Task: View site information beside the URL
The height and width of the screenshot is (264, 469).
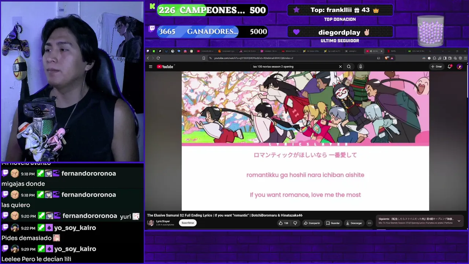Action: pos(211,58)
